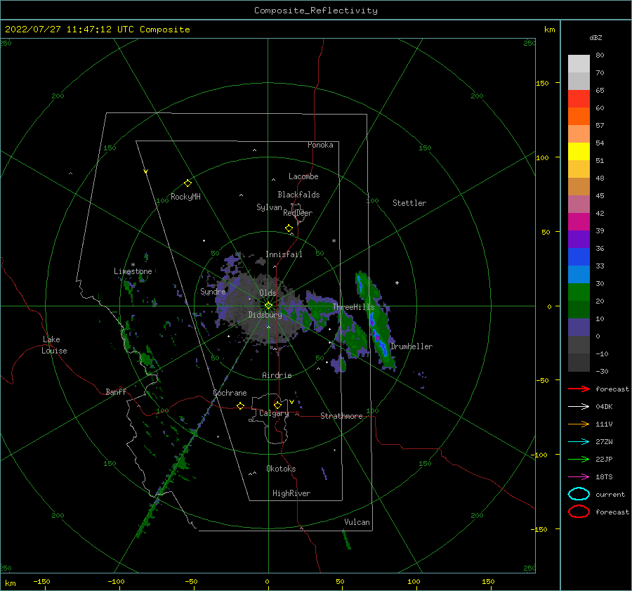Screen dimensions: 632x591
Task: Click the yellow diamond marker inside Calgary
Action: [x=277, y=405]
